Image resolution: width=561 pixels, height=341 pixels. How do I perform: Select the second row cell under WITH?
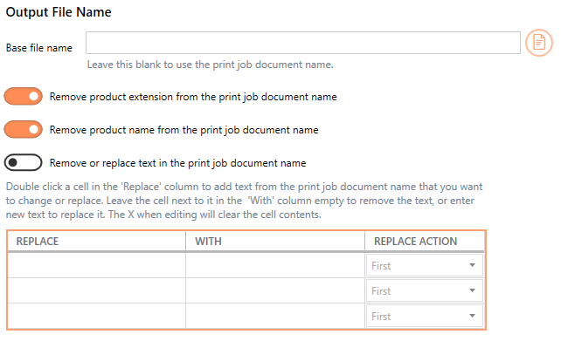coord(275,290)
